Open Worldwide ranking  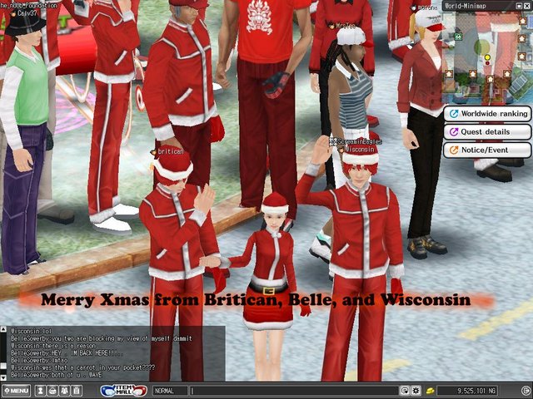(x=487, y=114)
